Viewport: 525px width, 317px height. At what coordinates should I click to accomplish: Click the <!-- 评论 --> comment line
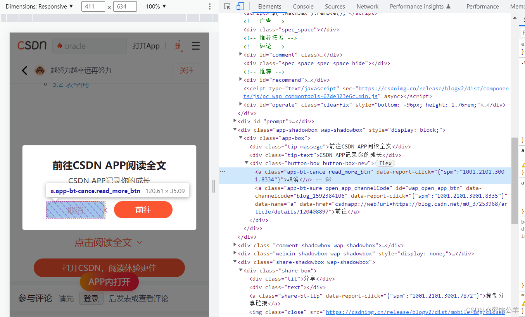(x=264, y=46)
